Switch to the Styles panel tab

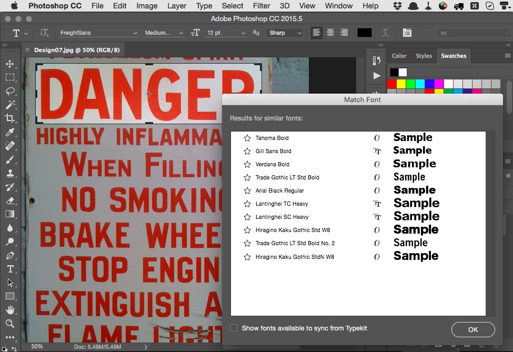coord(424,56)
